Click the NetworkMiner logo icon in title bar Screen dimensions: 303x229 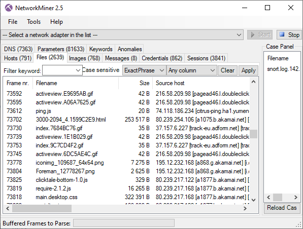click(9, 8)
